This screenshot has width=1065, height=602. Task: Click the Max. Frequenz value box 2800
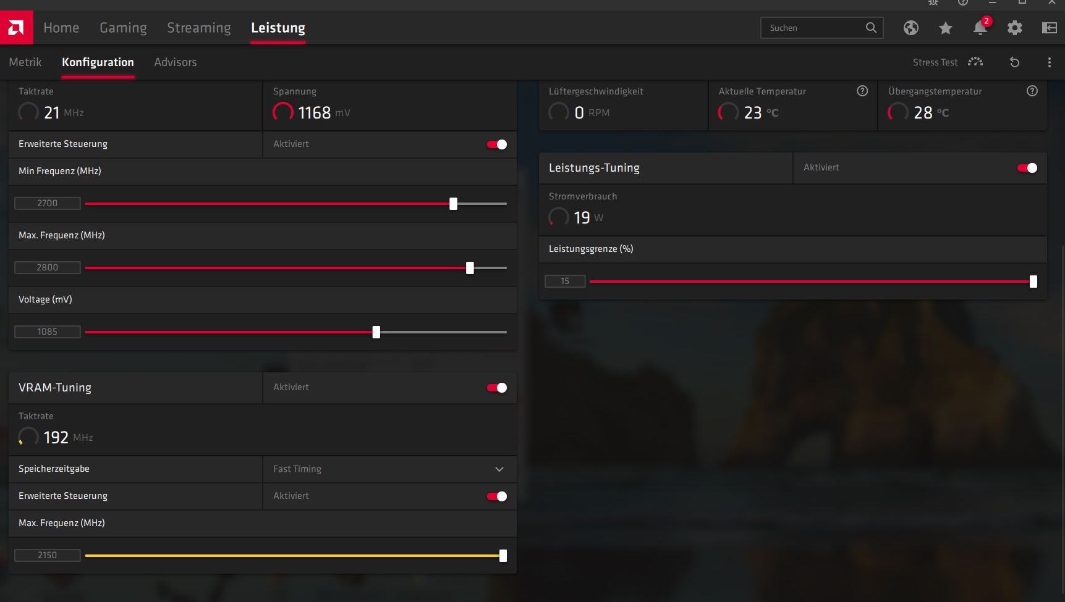[x=48, y=267]
